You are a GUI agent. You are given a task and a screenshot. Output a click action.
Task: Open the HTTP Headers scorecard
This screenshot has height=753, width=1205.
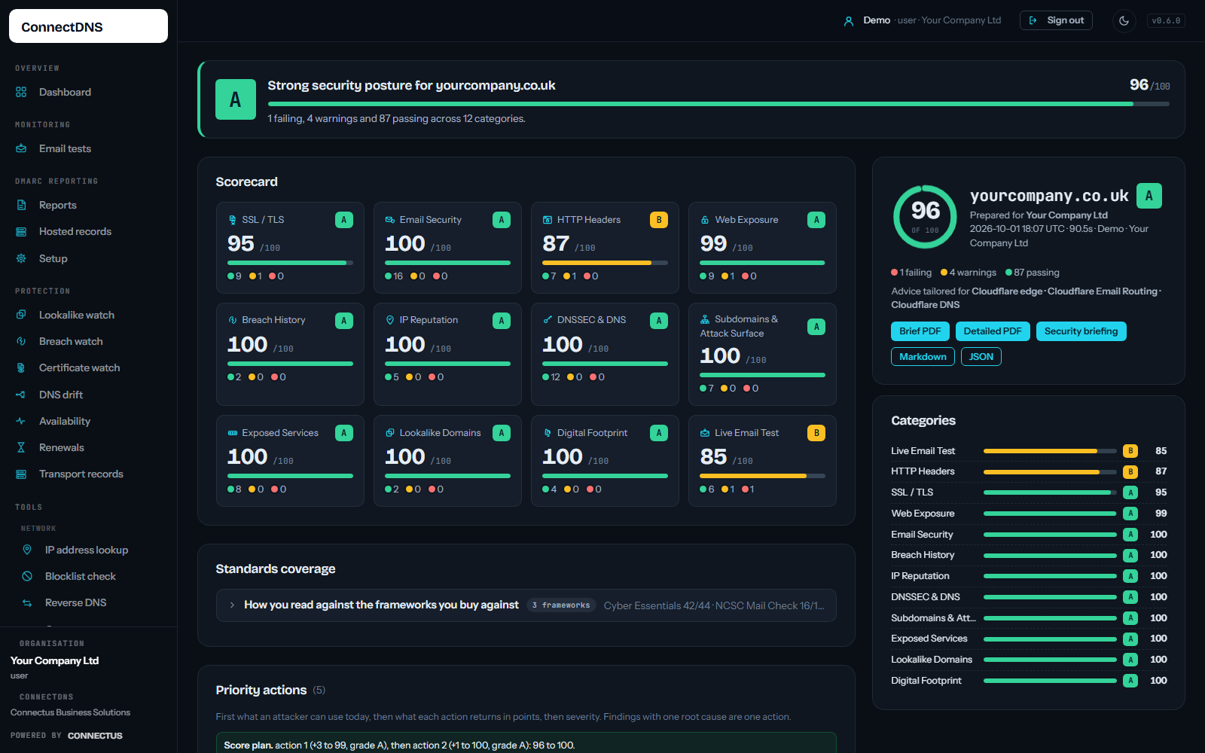[605, 248]
